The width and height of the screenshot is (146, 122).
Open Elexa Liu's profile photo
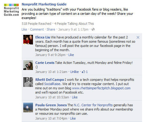tap(28, 40)
